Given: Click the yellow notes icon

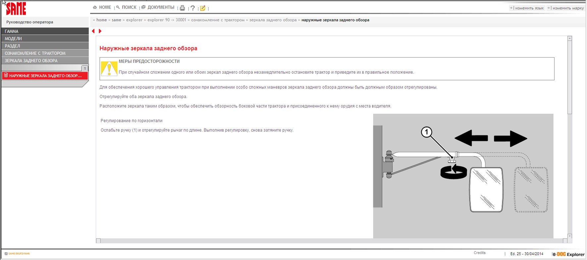Looking at the screenshot, I should pyautogui.click(x=203, y=8).
